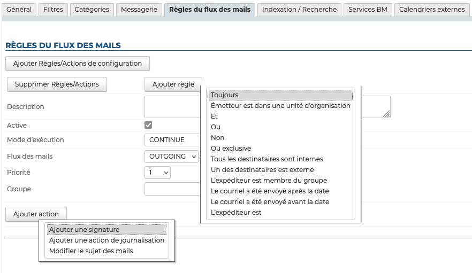Open the Calendriers externes tab
This screenshot has width=472, height=273.
pos(432,10)
